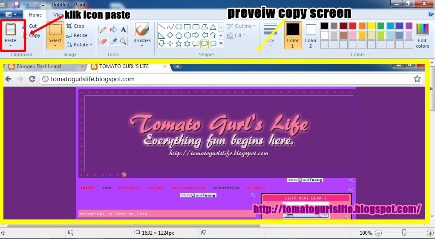The image size is (435, 239).
Task: Pick the purple color swatch
Action: pos(409,26)
